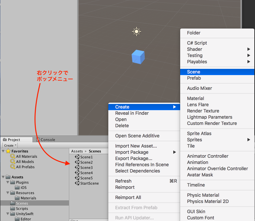Click the directional light sun gizmo
This screenshot has width=255, height=221.
coord(137,31)
